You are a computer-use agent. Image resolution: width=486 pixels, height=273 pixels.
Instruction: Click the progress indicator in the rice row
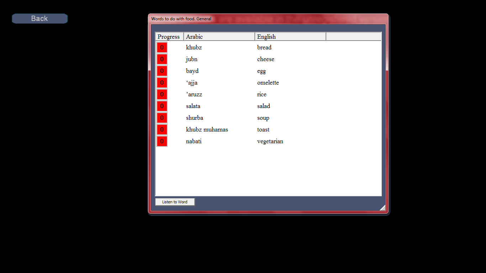(x=162, y=94)
